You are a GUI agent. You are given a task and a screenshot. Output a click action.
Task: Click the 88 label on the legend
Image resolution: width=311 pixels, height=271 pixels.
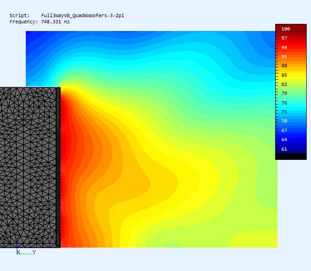[284, 66]
